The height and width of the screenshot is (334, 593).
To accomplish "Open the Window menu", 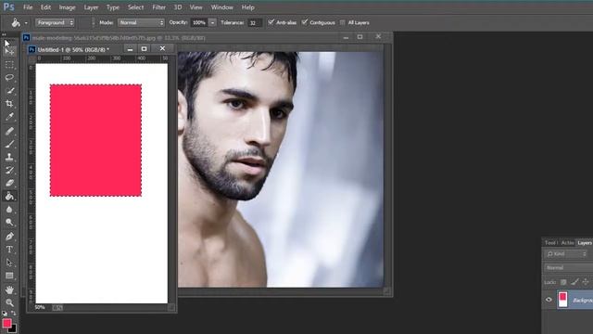I will pyautogui.click(x=221, y=7).
